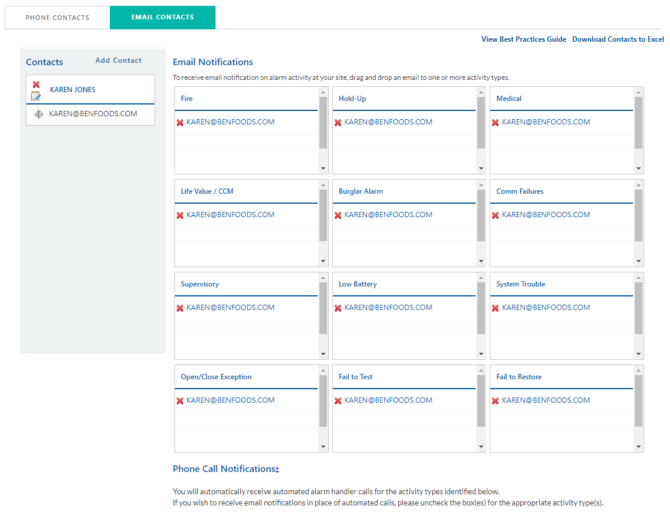Remove email from Open/Close Exception notifications
Viewport: 670px width, 516px height.
coord(180,401)
